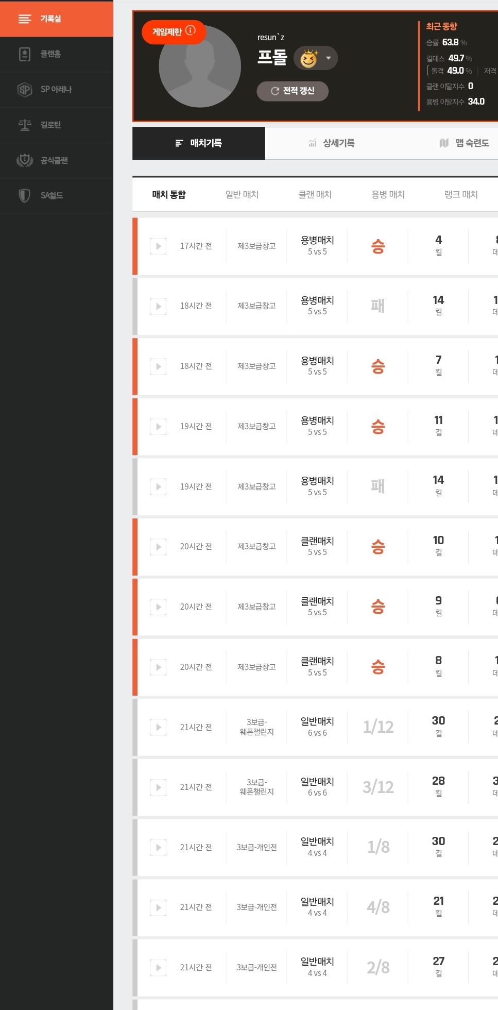Filter by 일반 매치

(242, 194)
